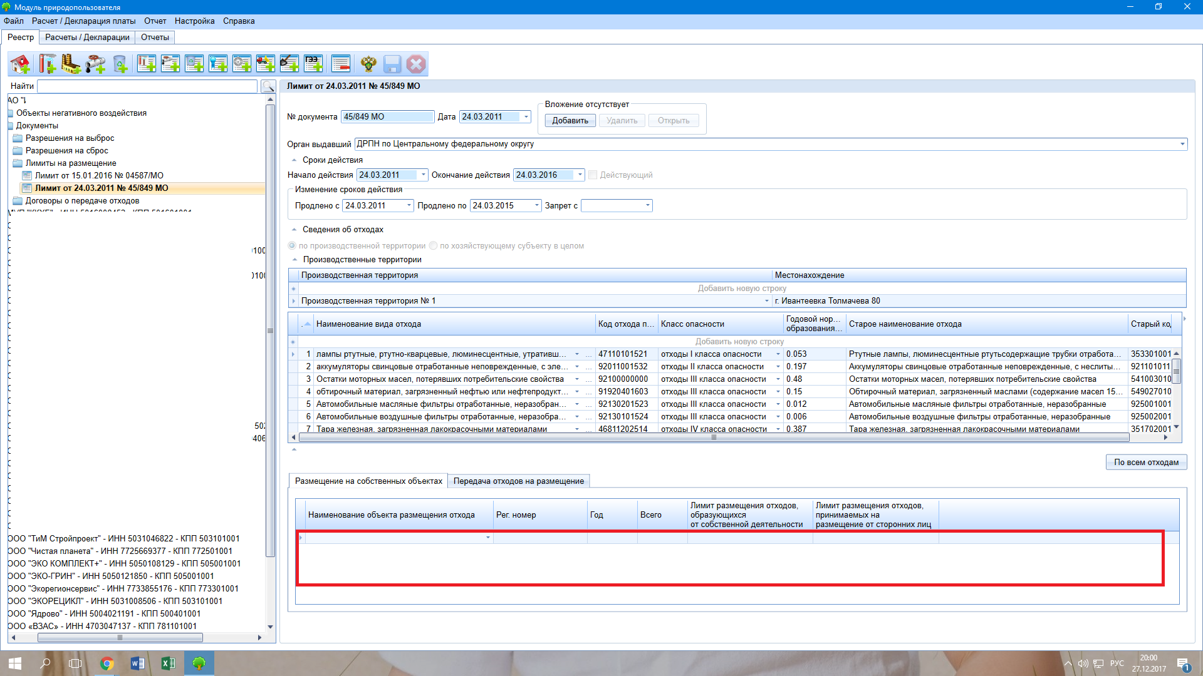
Task: Click the add-discharge-pipe icon
Action: [x=95, y=64]
